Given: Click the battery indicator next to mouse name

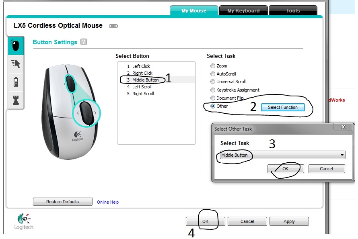Looking at the screenshot, I should tap(114, 26).
